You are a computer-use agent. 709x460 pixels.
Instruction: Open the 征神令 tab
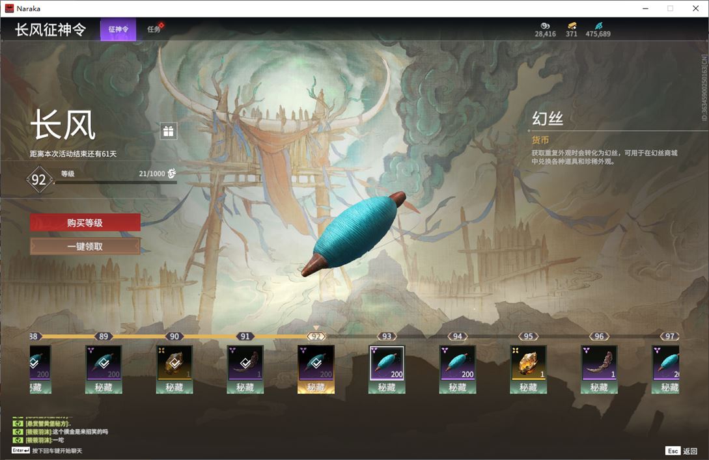pos(118,29)
